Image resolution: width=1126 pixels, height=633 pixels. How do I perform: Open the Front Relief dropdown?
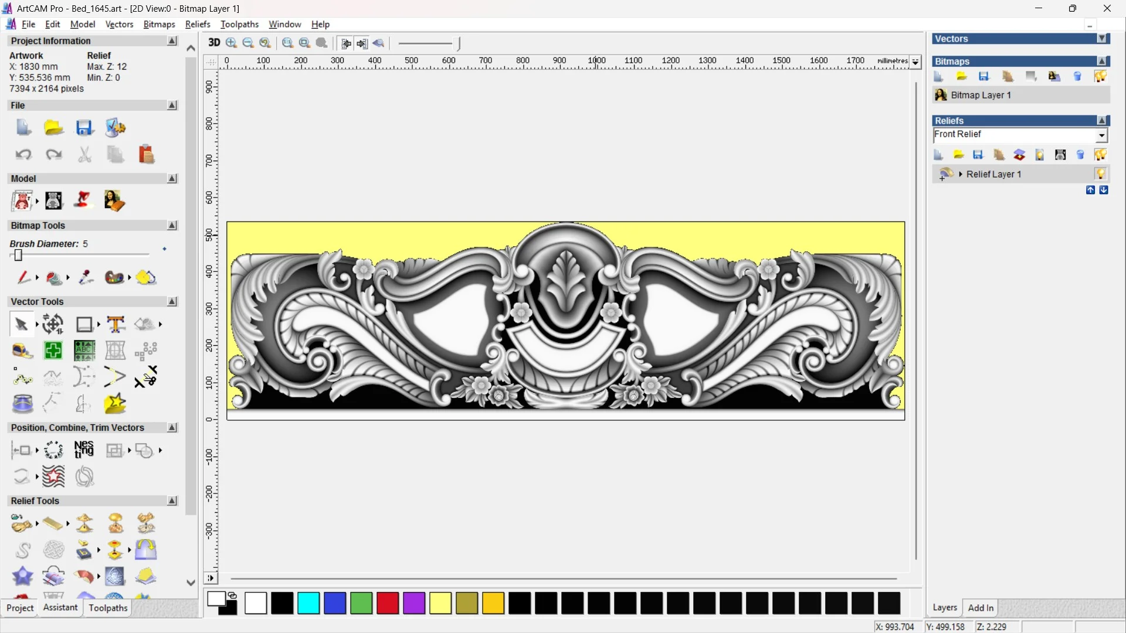[1101, 135]
